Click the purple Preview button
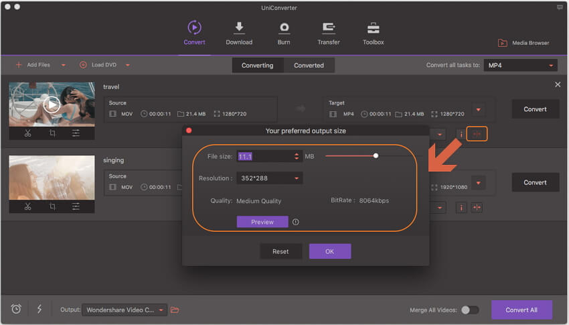Screen dimensions: 569x325 (262, 222)
